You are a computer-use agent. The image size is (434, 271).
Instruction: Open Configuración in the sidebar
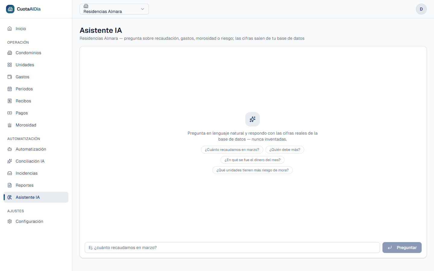click(36, 221)
